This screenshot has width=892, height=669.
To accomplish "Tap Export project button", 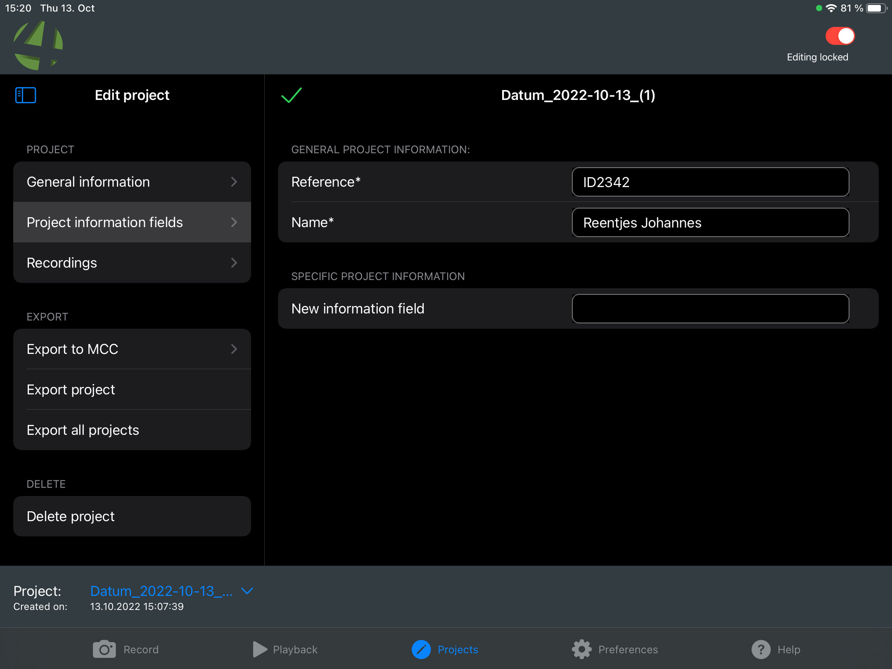I will [132, 389].
